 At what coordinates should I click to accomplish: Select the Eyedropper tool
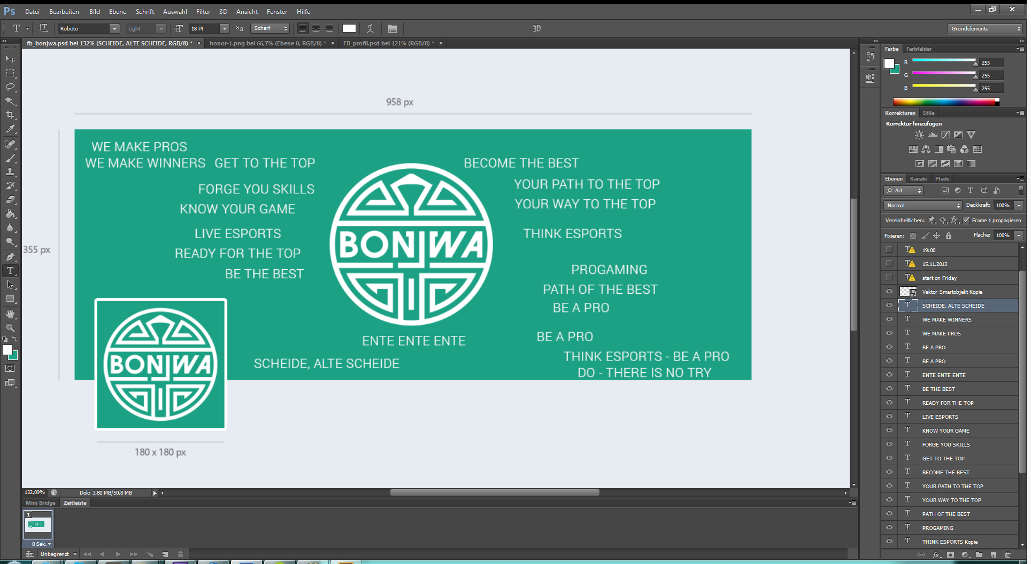[10, 129]
